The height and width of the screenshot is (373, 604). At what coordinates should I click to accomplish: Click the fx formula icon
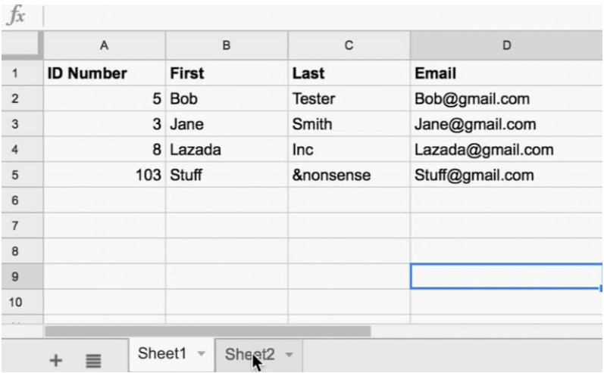[17, 16]
